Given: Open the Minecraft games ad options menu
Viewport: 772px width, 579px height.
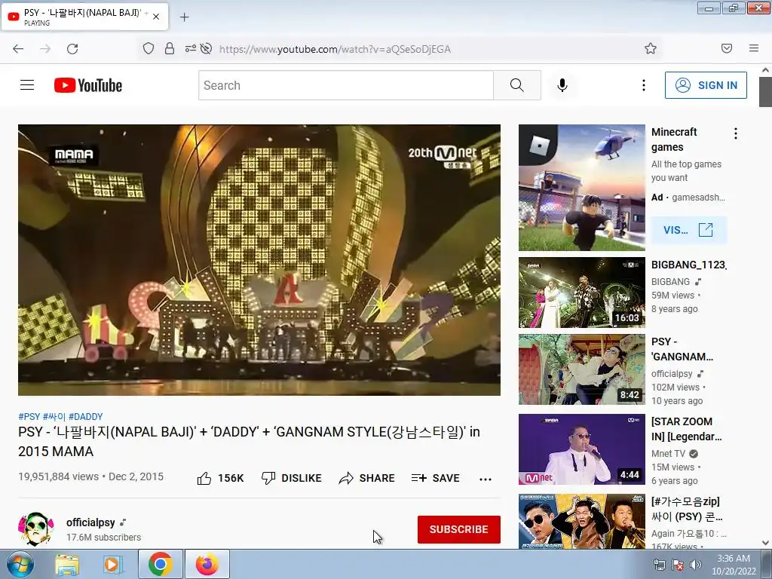Looking at the screenshot, I should tap(736, 133).
